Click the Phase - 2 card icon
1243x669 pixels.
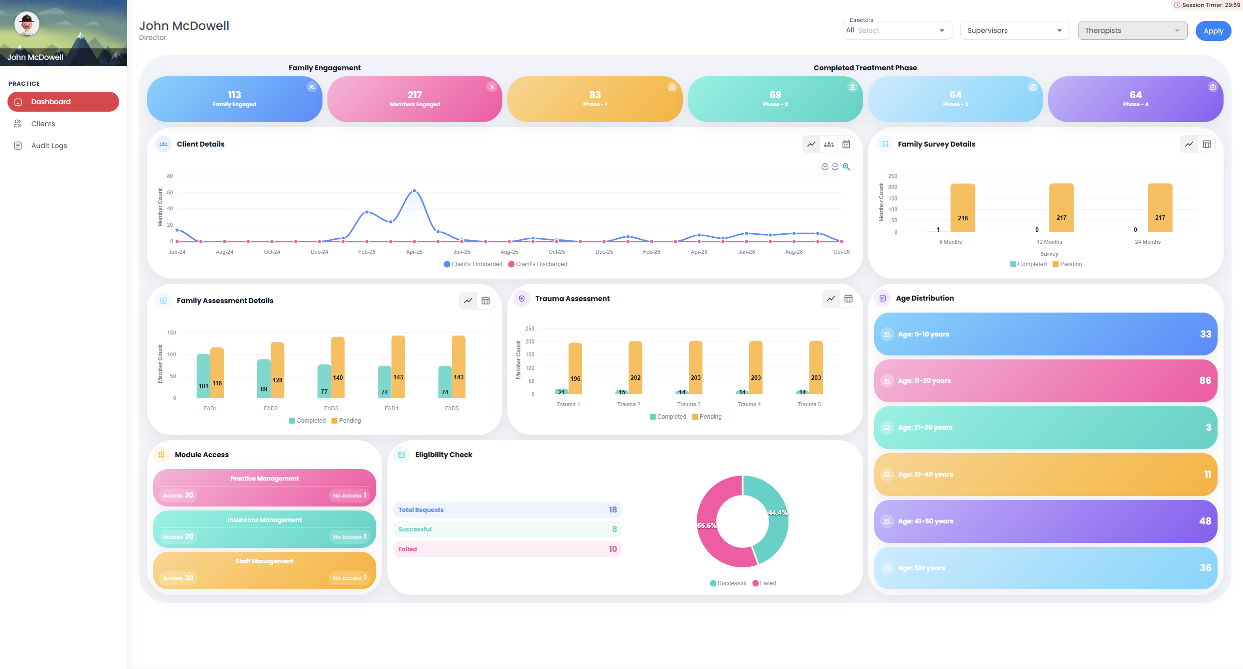click(x=852, y=87)
